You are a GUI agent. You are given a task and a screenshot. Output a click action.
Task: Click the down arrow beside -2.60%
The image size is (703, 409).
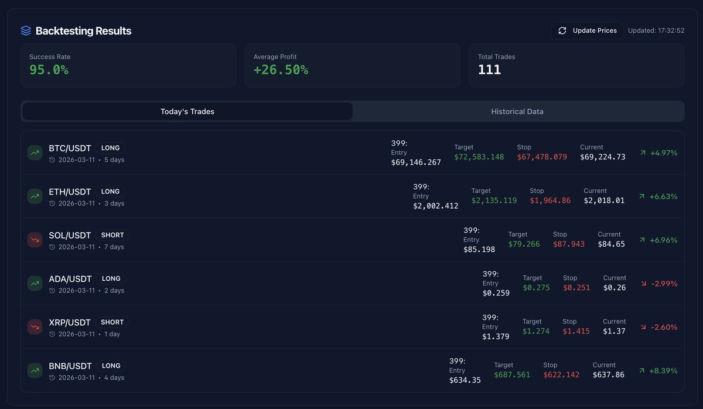pyautogui.click(x=644, y=327)
